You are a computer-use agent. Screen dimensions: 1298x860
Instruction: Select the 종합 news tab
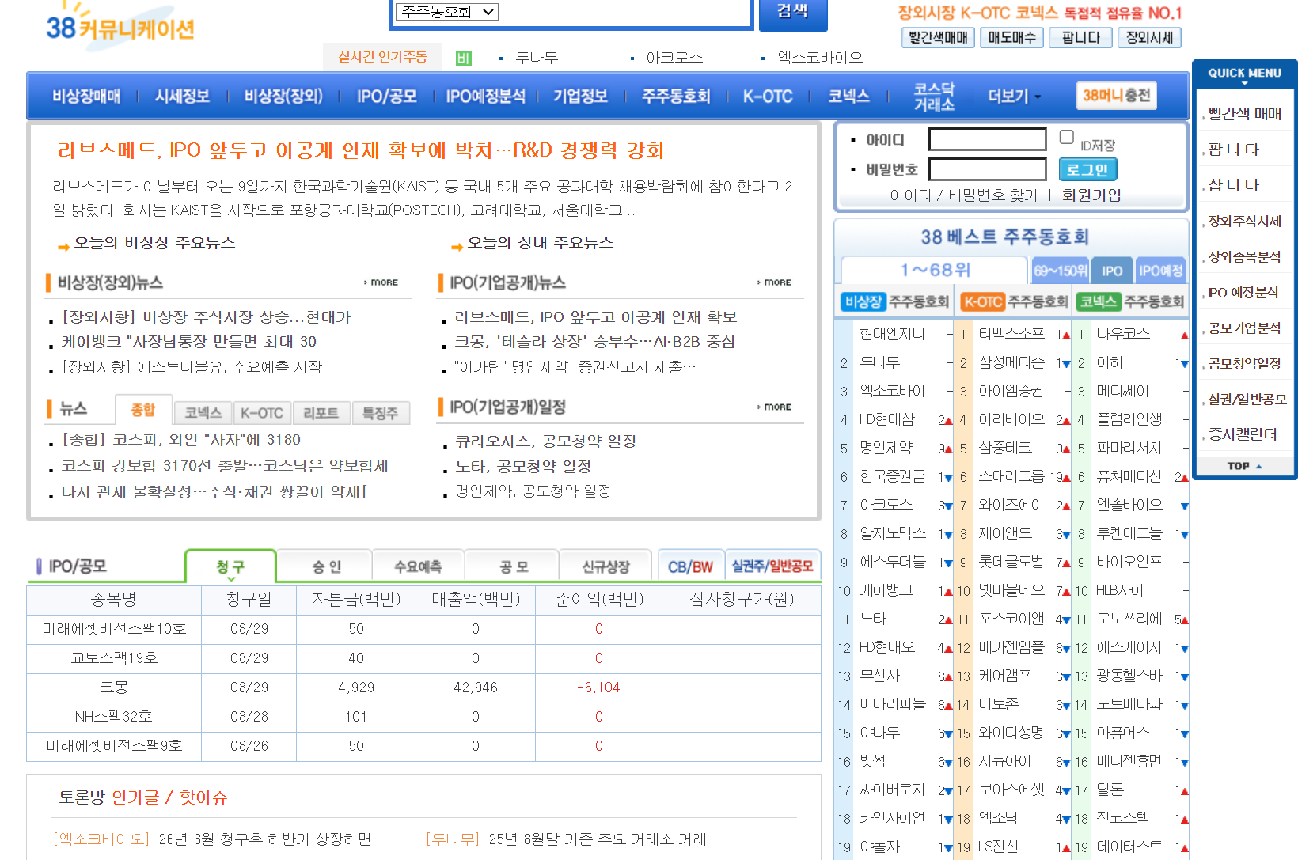[143, 410]
